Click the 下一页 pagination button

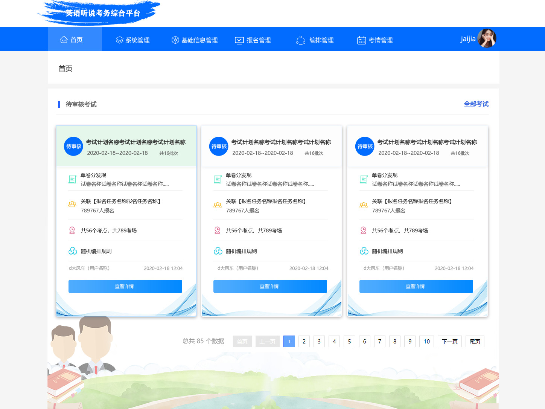tap(449, 341)
